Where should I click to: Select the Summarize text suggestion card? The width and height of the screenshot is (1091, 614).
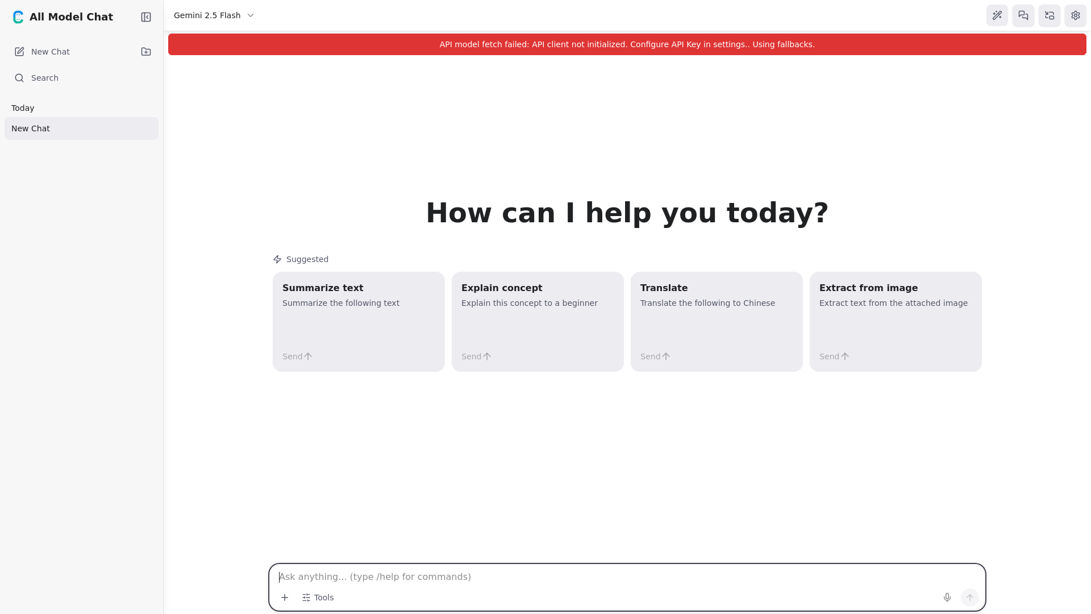(359, 322)
